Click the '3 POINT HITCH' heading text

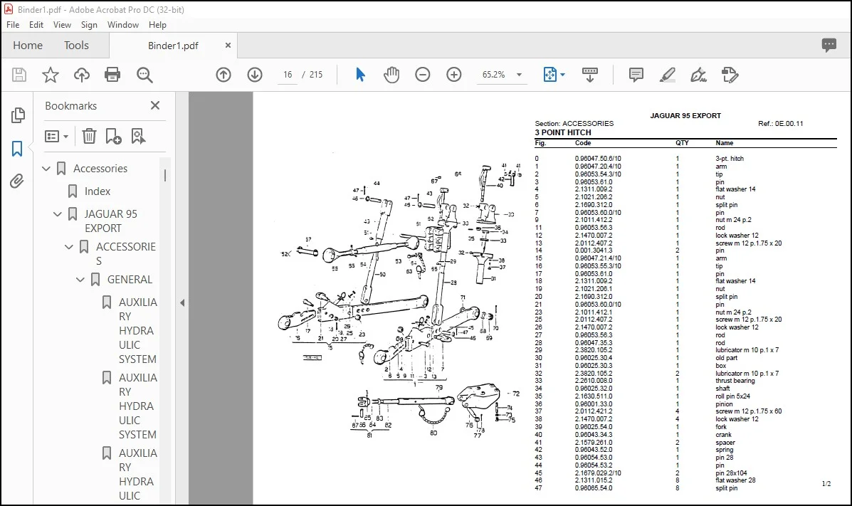pyautogui.click(x=563, y=132)
